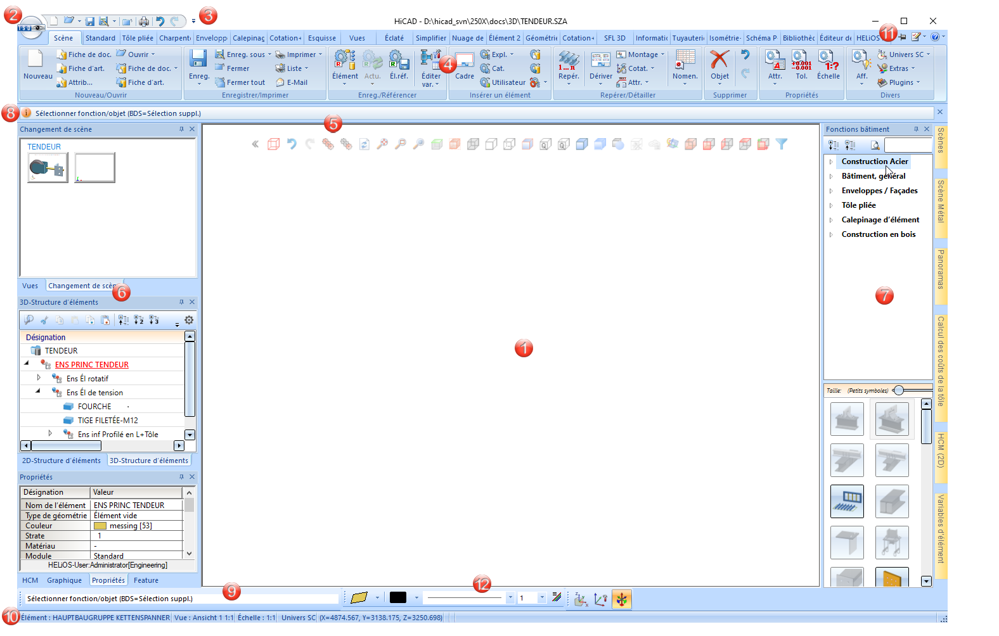999x636 pixels.
Task: Expand the Ens Él rotatif tree item
Action: coord(39,378)
